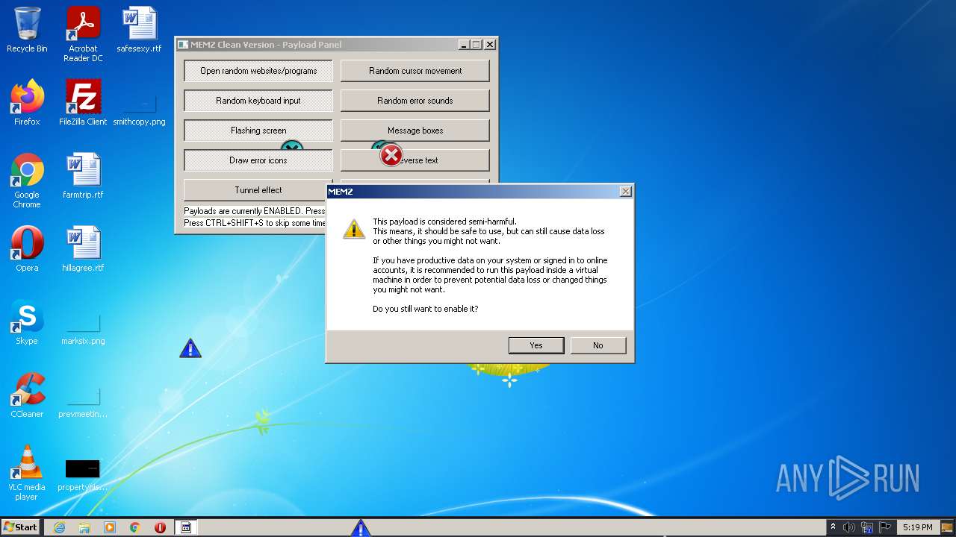This screenshot has width=956, height=537.
Task: Click 'Press CTRL+SHIFT+S to skip' text
Action: tap(255, 223)
